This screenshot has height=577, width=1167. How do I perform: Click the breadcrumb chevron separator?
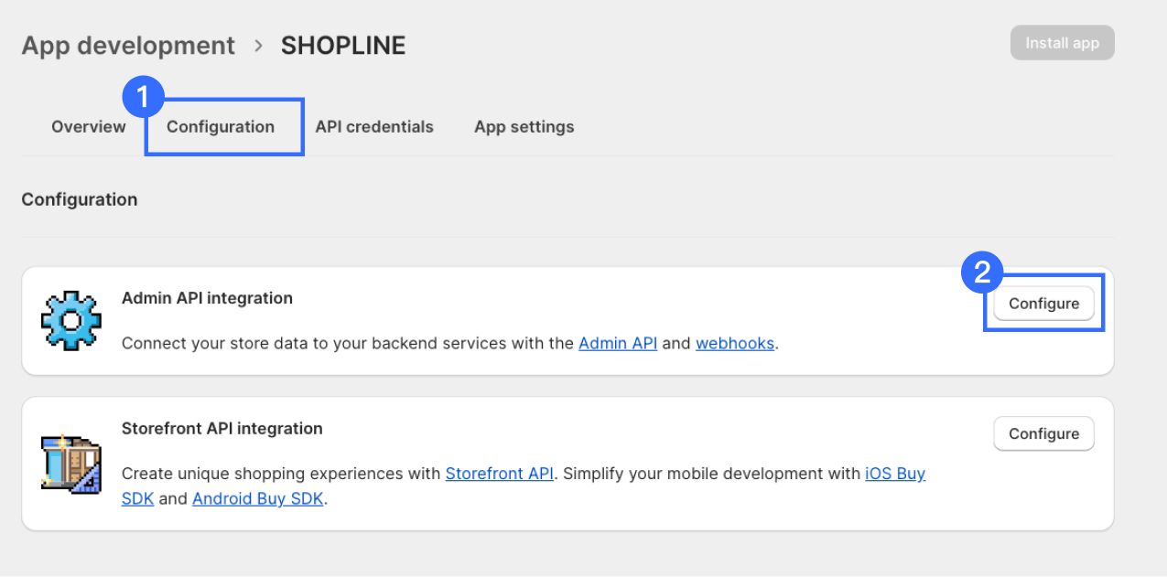(x=258, y=46)
